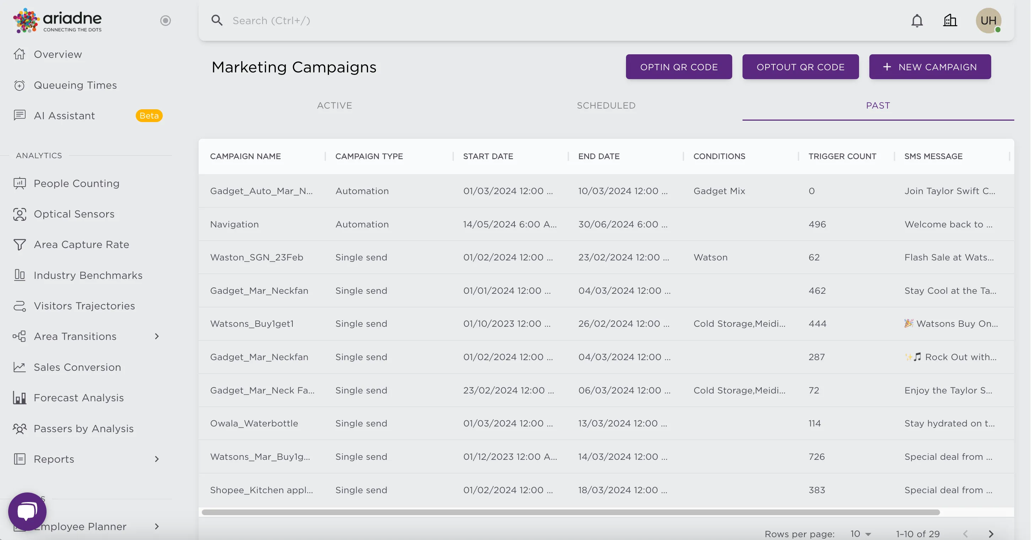Open Industry Benchmarks
Screen dimensions: 1031x540
click(88, 275)
